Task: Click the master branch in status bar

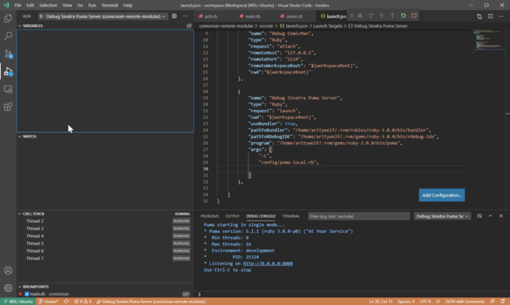Action: (49, 301)
